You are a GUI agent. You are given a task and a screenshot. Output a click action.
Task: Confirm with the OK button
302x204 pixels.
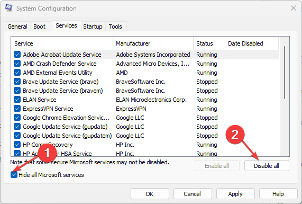point(150,194)
